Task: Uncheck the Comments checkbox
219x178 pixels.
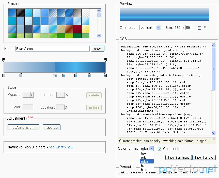Action: pos(160,149)
